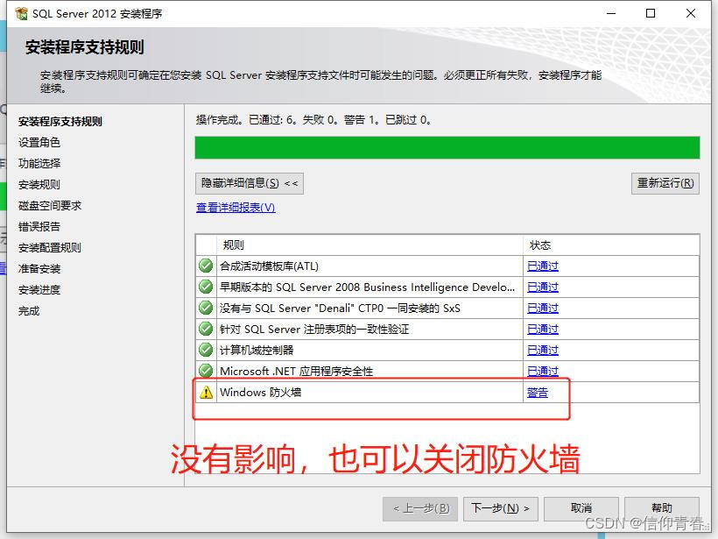The image size is (718, 539).
Task: Click the 规则 column header
Action: coord(370,245)
